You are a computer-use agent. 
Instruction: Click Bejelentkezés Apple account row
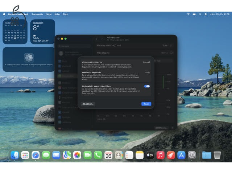tap(74, 53)
